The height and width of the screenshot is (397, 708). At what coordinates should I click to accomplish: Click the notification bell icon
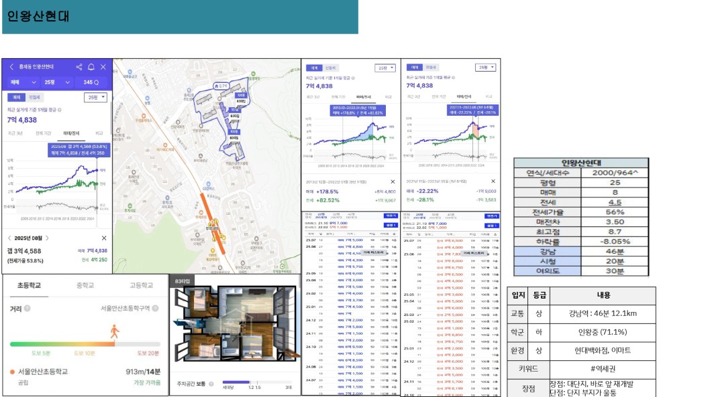(91, 67)
